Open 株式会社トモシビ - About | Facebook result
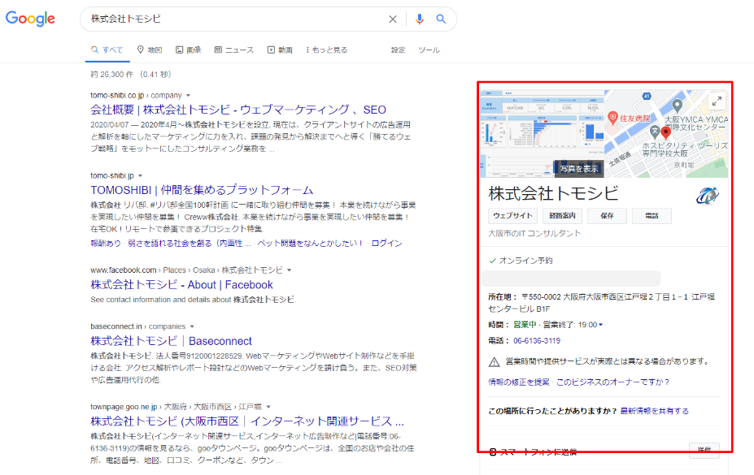 pos(181,284)
